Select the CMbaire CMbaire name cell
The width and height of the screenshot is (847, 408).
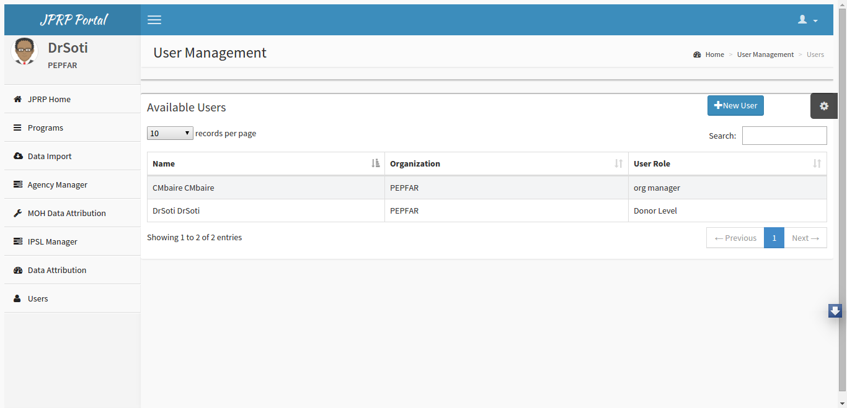click(266, 188)
